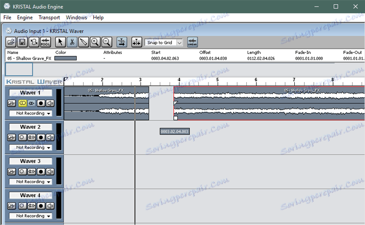
Task: Click the Waver 1 track name
Action: [x=30, y=93]
